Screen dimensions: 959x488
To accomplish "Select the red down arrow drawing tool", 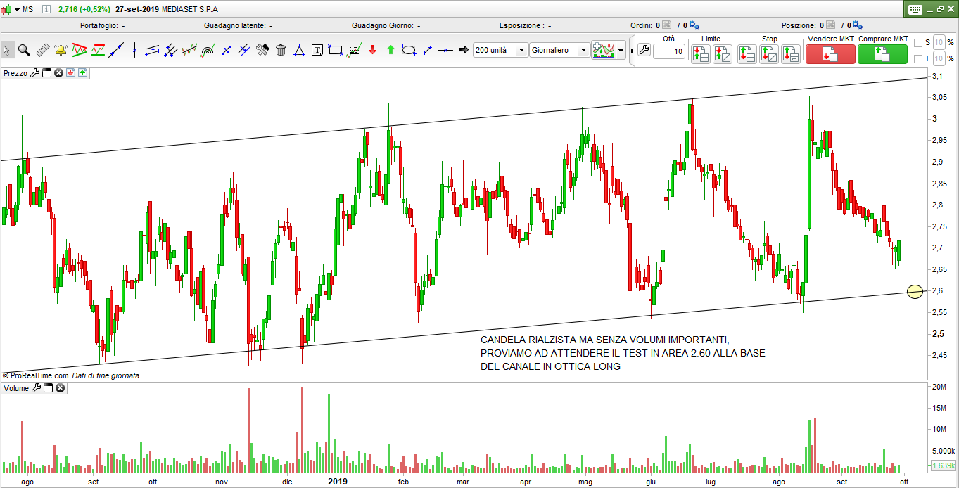I will point(372,50).
